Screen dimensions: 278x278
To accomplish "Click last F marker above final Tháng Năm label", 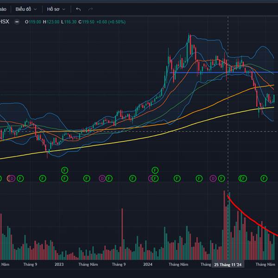I will [x=264, y=178].
